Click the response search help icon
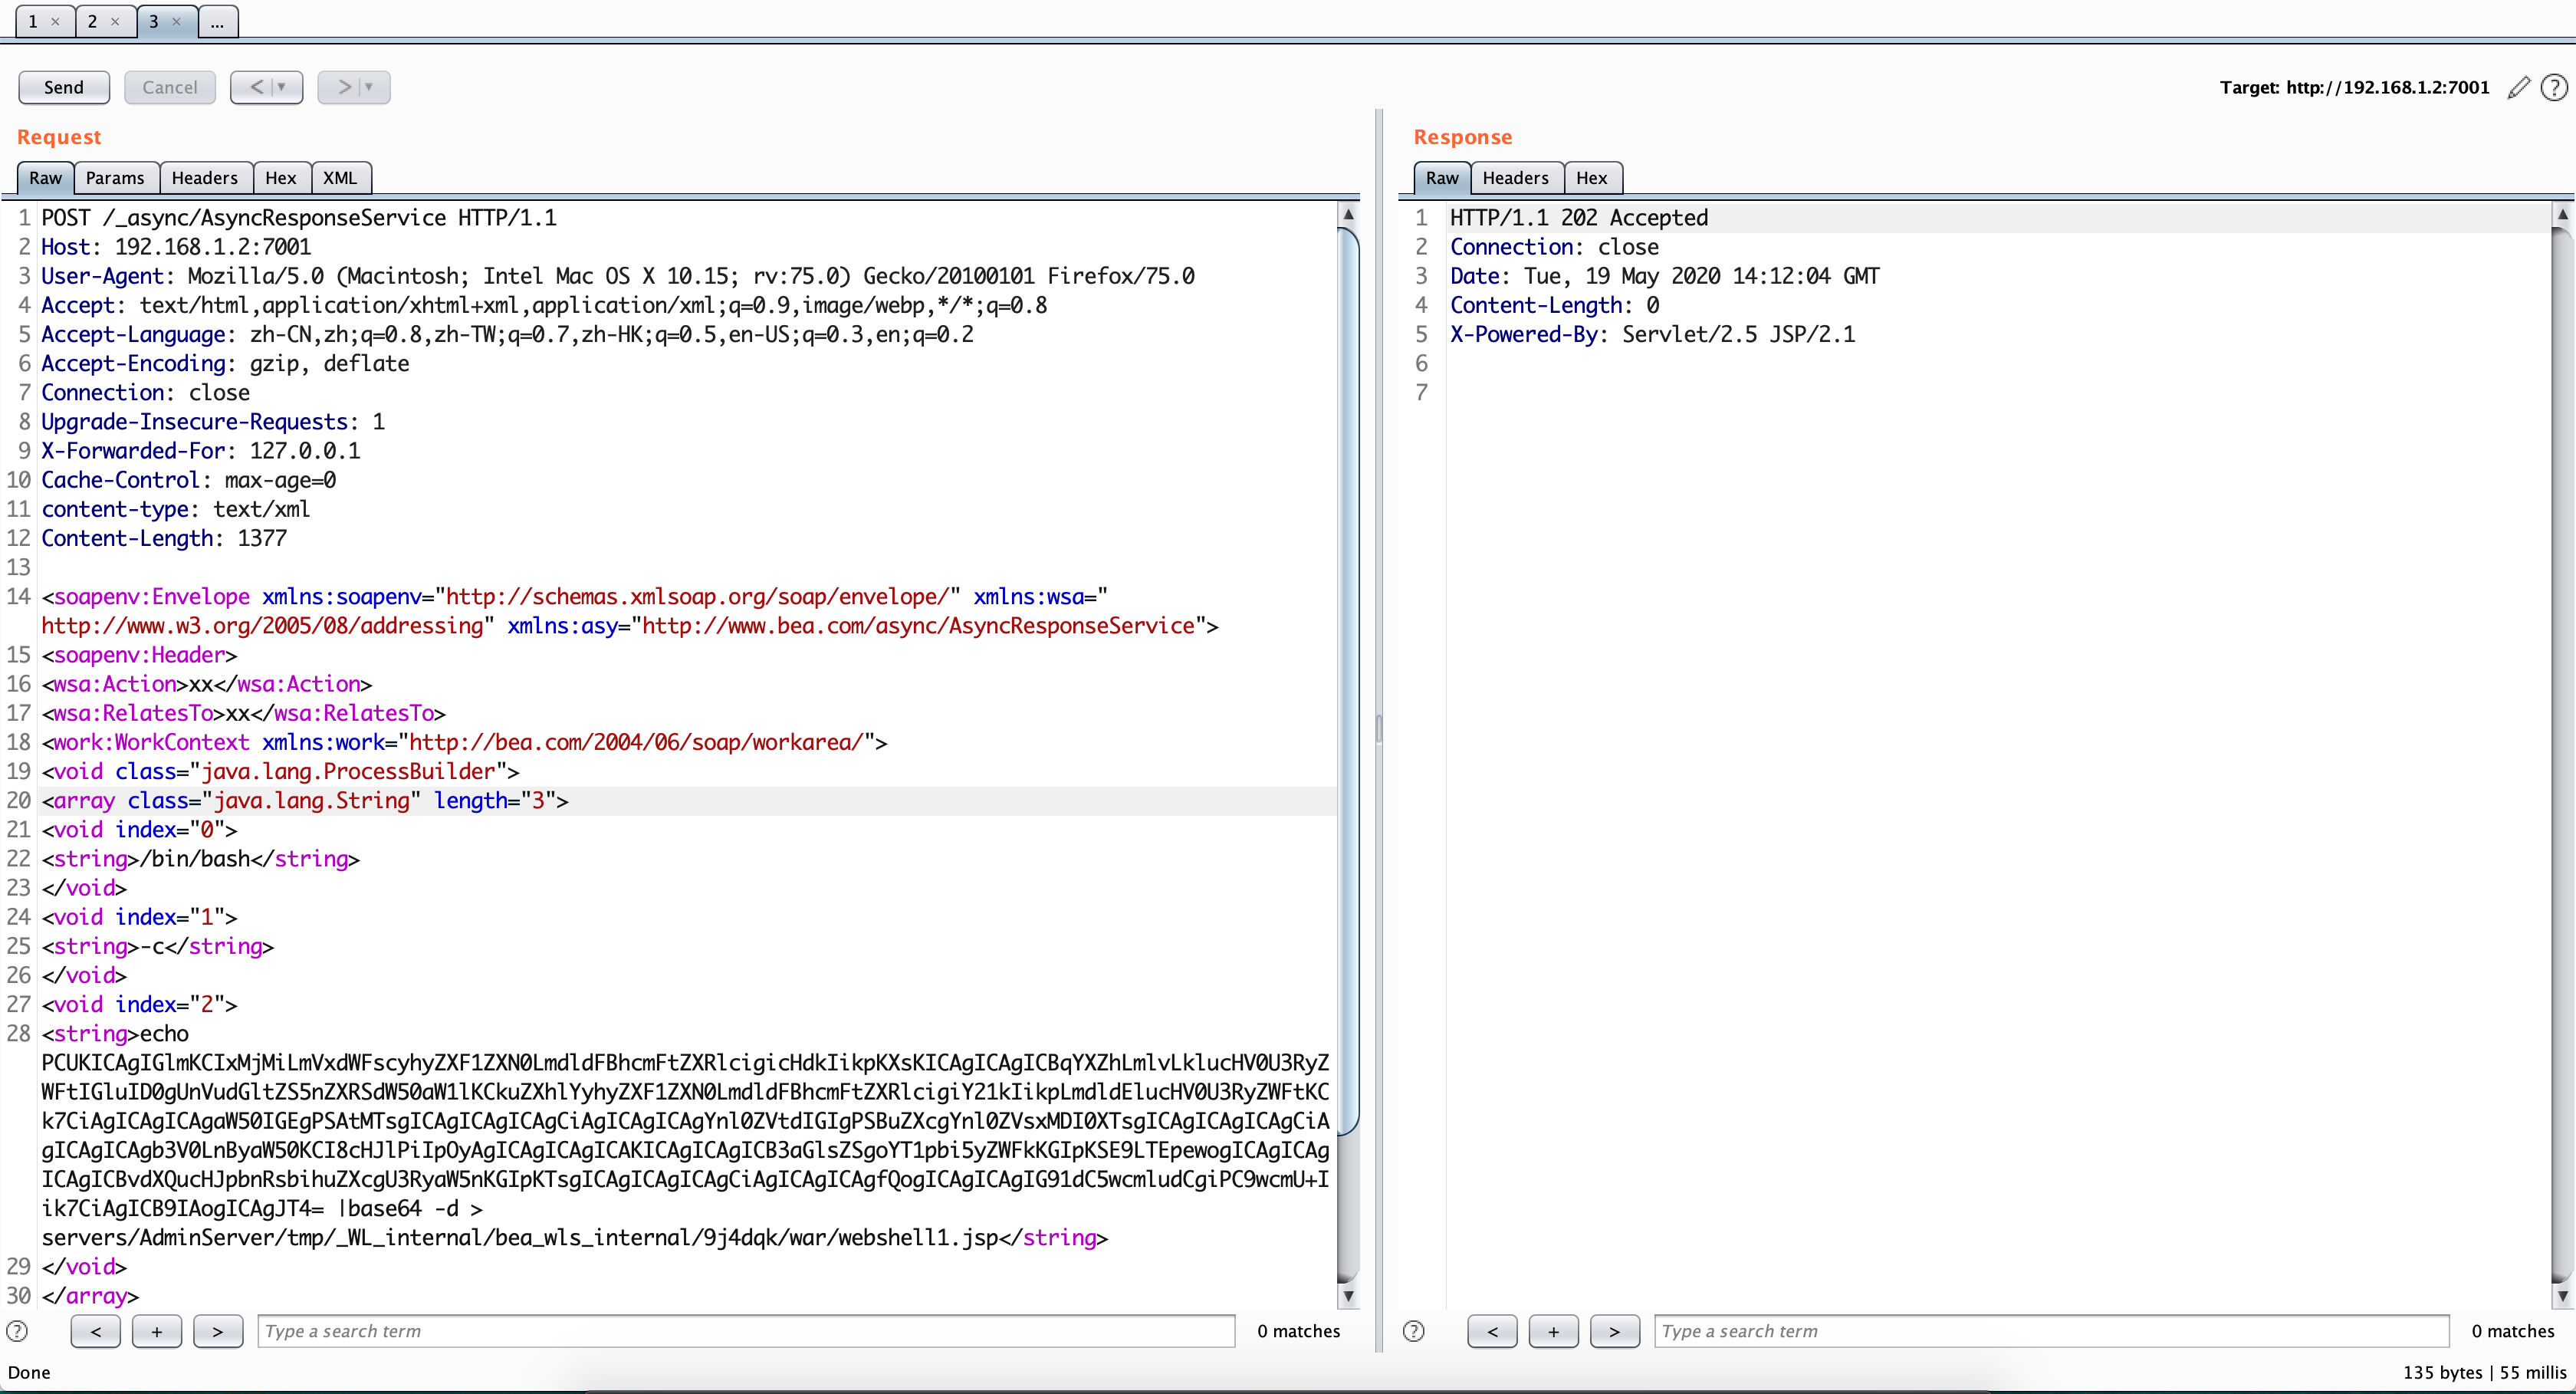2576x1394 pixels. pos(1413,1331)
